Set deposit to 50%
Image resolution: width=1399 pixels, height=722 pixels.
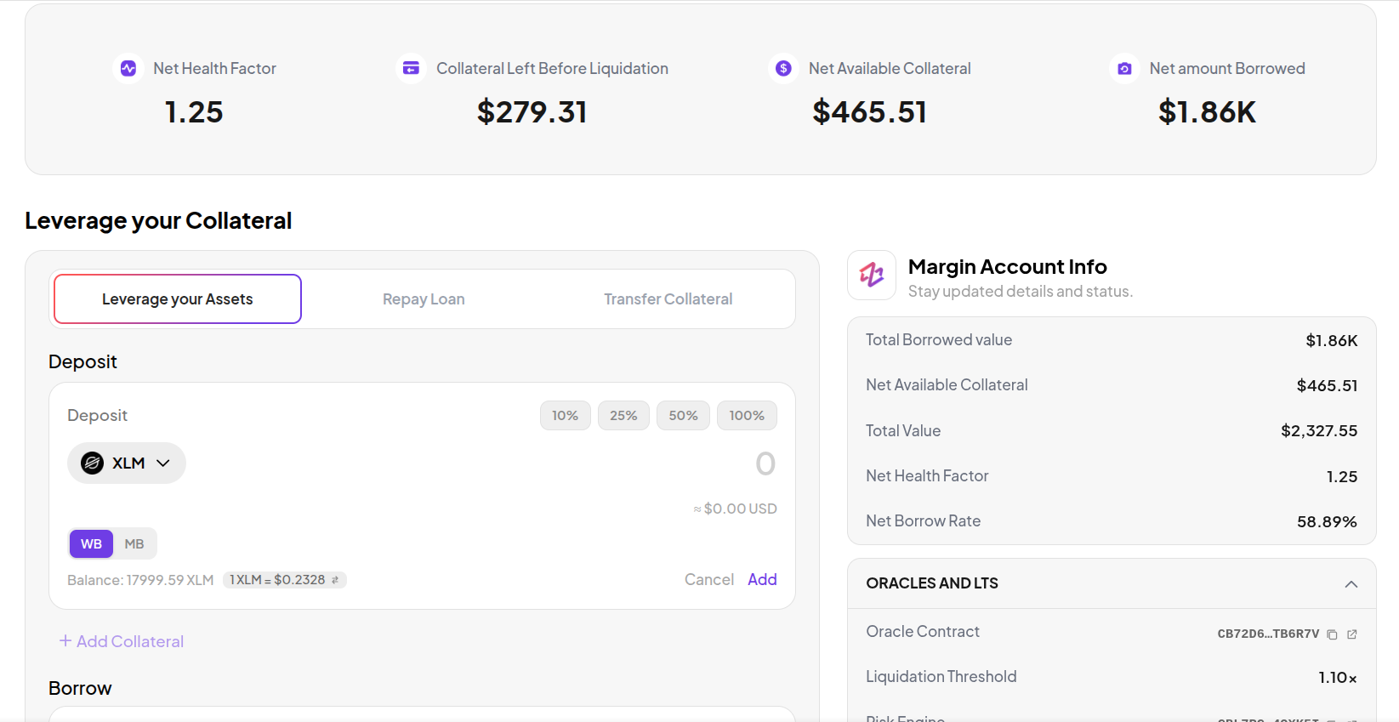pyautogui.click(x=683, y=416)
